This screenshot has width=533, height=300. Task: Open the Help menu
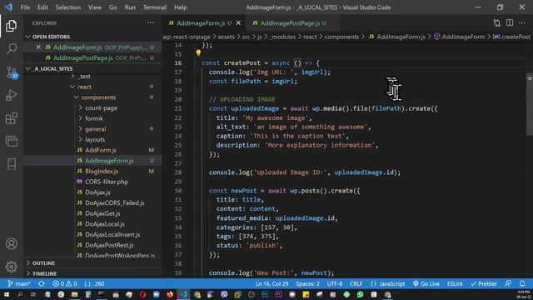click(x=181, y=7)
